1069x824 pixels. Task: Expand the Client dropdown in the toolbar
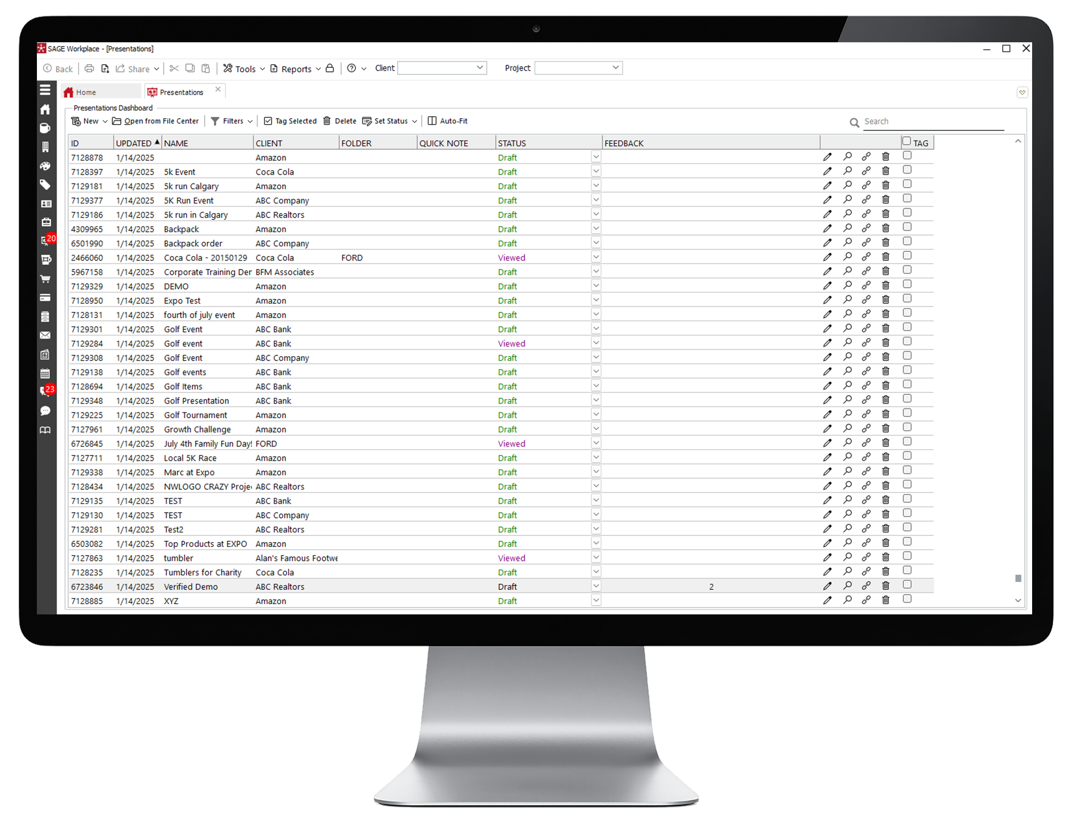(479, 68)
